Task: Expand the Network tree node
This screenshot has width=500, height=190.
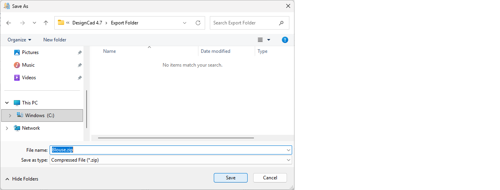Action: tap(7, 128)
